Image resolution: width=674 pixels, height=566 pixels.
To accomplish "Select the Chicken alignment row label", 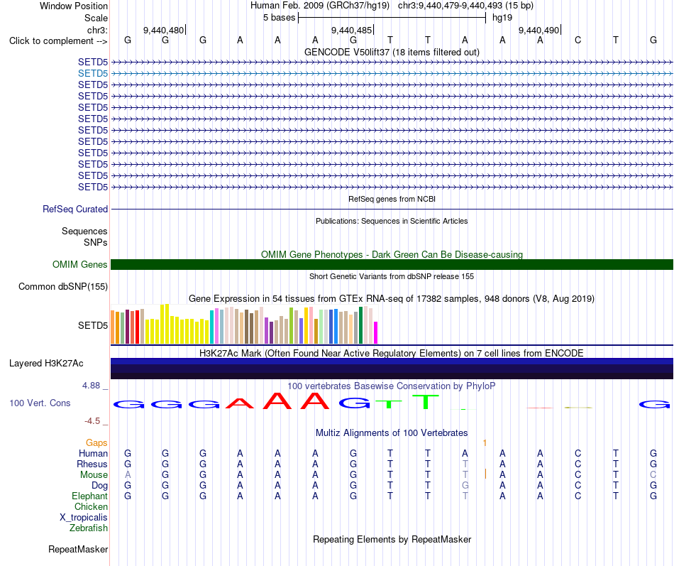I will click(x=91, y=506).
